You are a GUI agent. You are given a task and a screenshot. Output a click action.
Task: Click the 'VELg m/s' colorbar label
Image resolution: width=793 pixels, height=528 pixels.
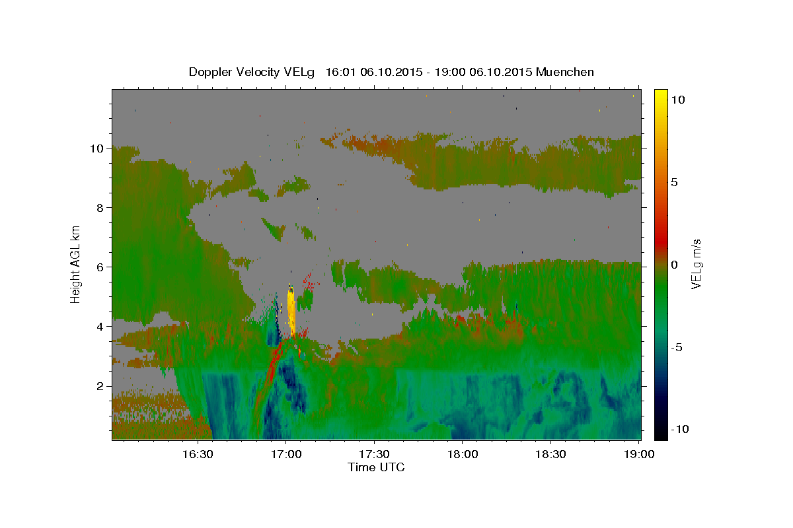[x=695, y=265]
